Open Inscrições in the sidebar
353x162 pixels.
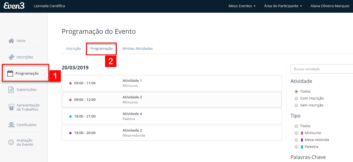click(25, 57)
